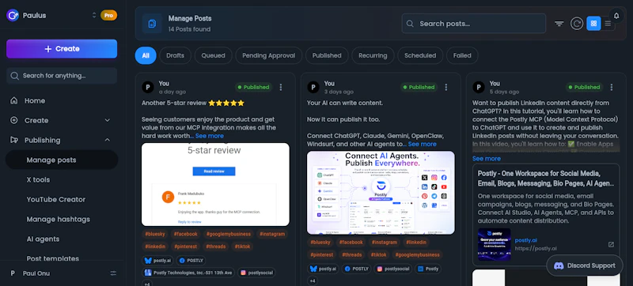The width and height of the screenshot is (633, 286).
Task: Click See more on AI content post
Action: [x=423, y=144]
